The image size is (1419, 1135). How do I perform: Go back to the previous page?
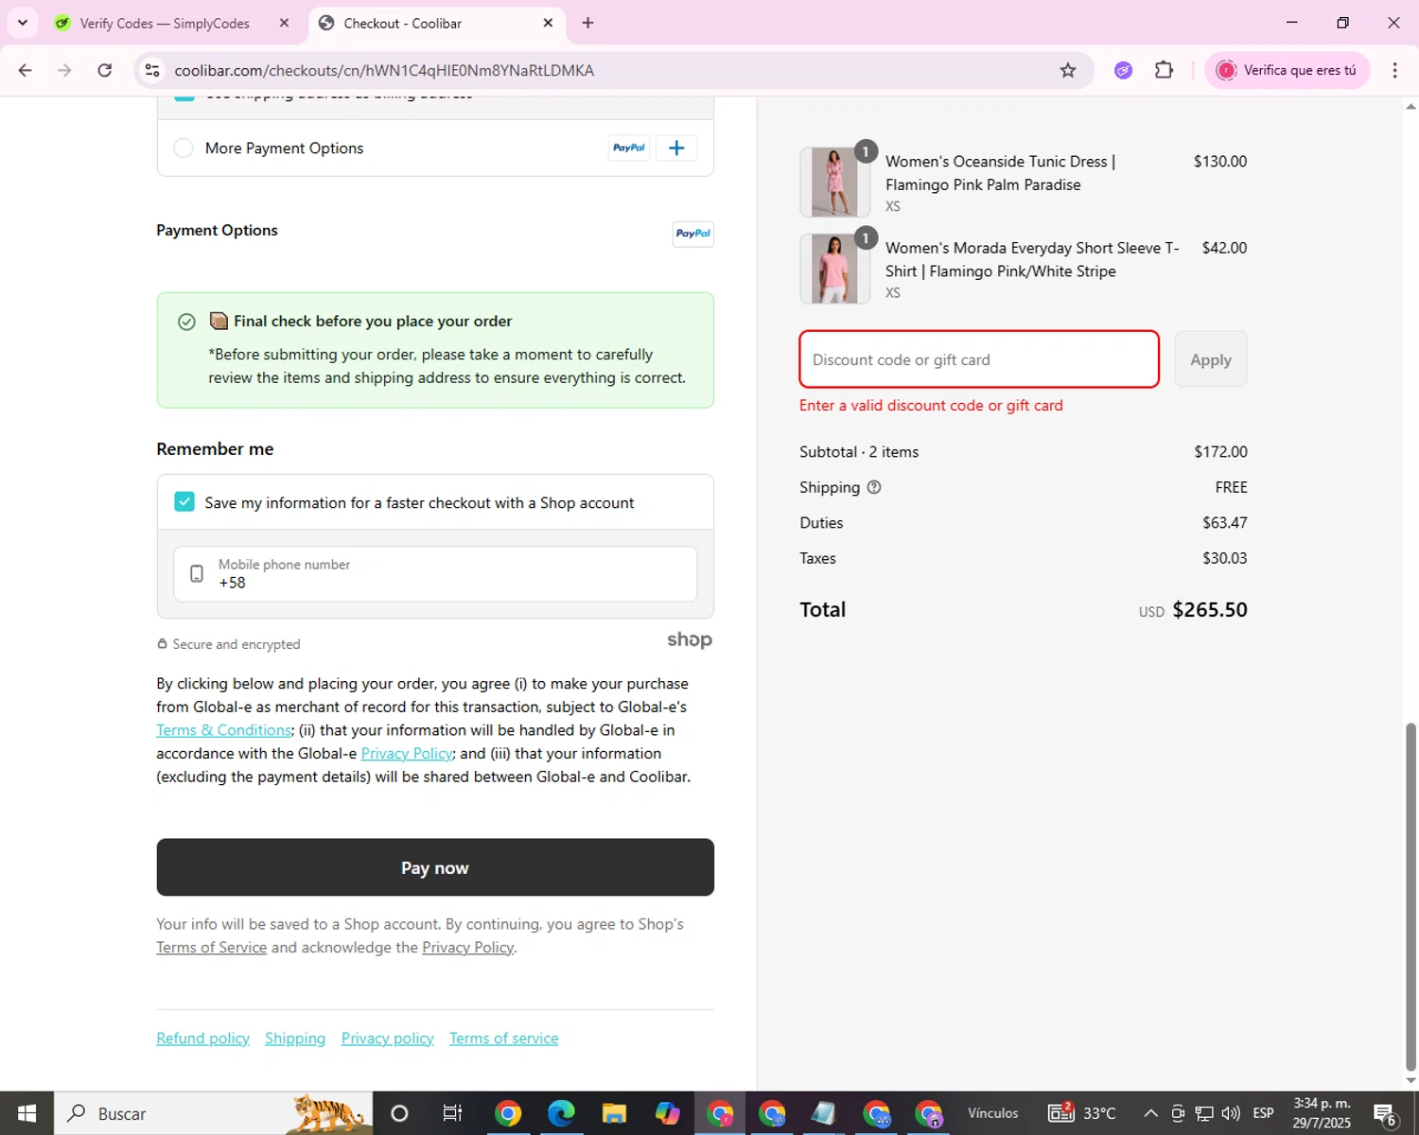[26, 70]
